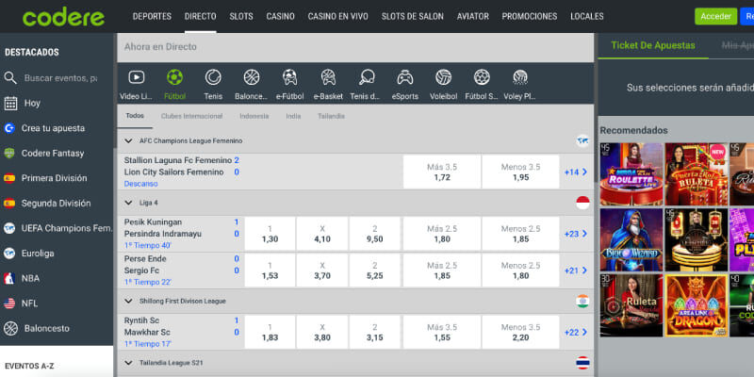Switch to the Indonesia filter tab
Viewport: 754px width, 377px height.
pos(254,116)
